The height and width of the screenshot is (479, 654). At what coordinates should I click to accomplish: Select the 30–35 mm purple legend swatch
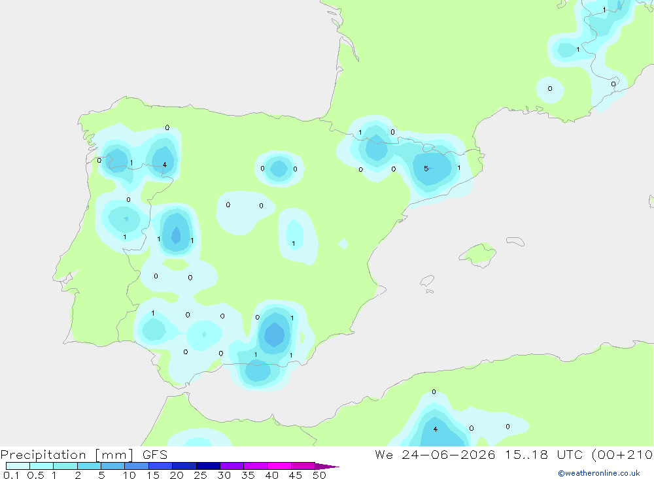pyautogui.click(x=232, y=466)
